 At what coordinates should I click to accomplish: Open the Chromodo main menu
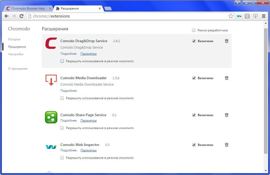(264, 16)
